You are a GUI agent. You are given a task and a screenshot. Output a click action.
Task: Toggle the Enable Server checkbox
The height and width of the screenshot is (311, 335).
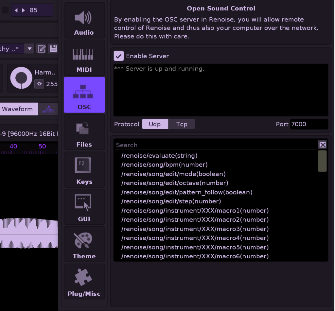pos(118,56)
